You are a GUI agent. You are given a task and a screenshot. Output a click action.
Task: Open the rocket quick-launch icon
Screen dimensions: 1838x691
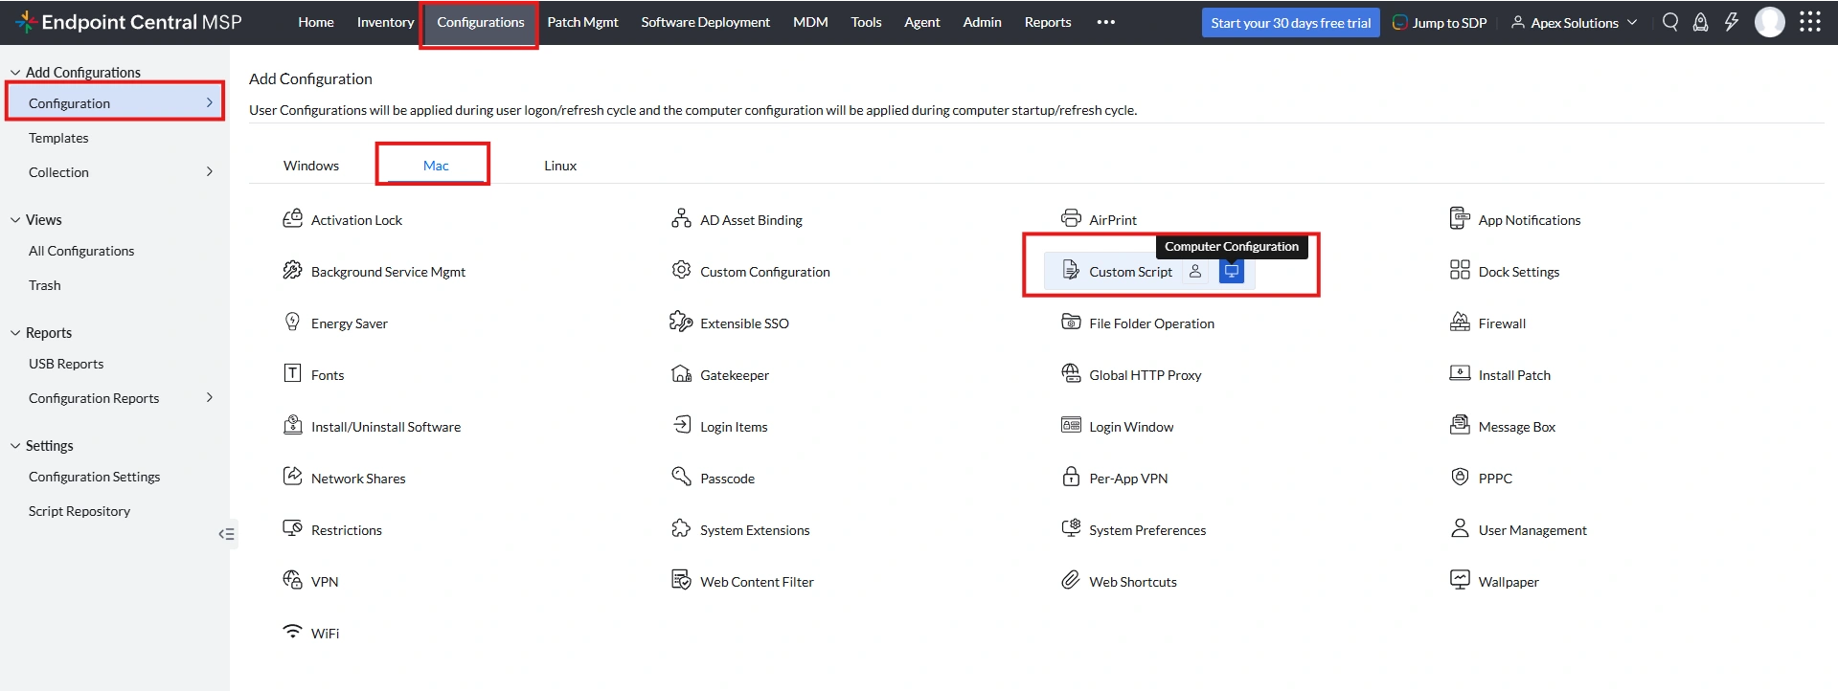pos(1701,22)
